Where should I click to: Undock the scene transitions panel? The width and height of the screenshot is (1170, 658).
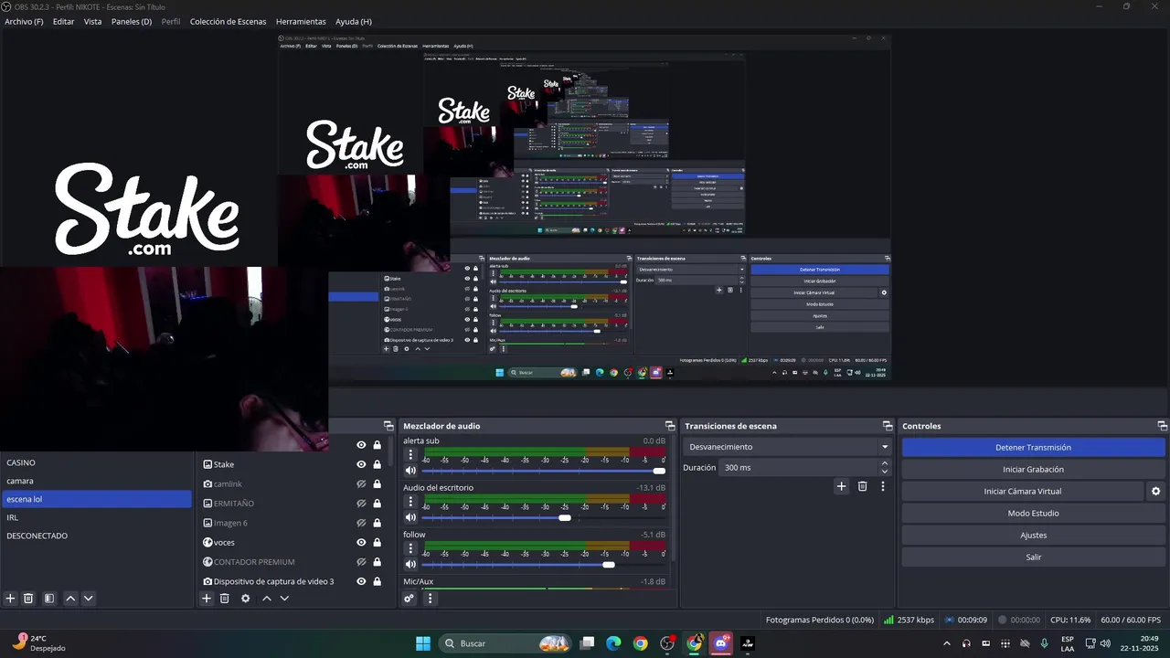[x=888, y=426]
